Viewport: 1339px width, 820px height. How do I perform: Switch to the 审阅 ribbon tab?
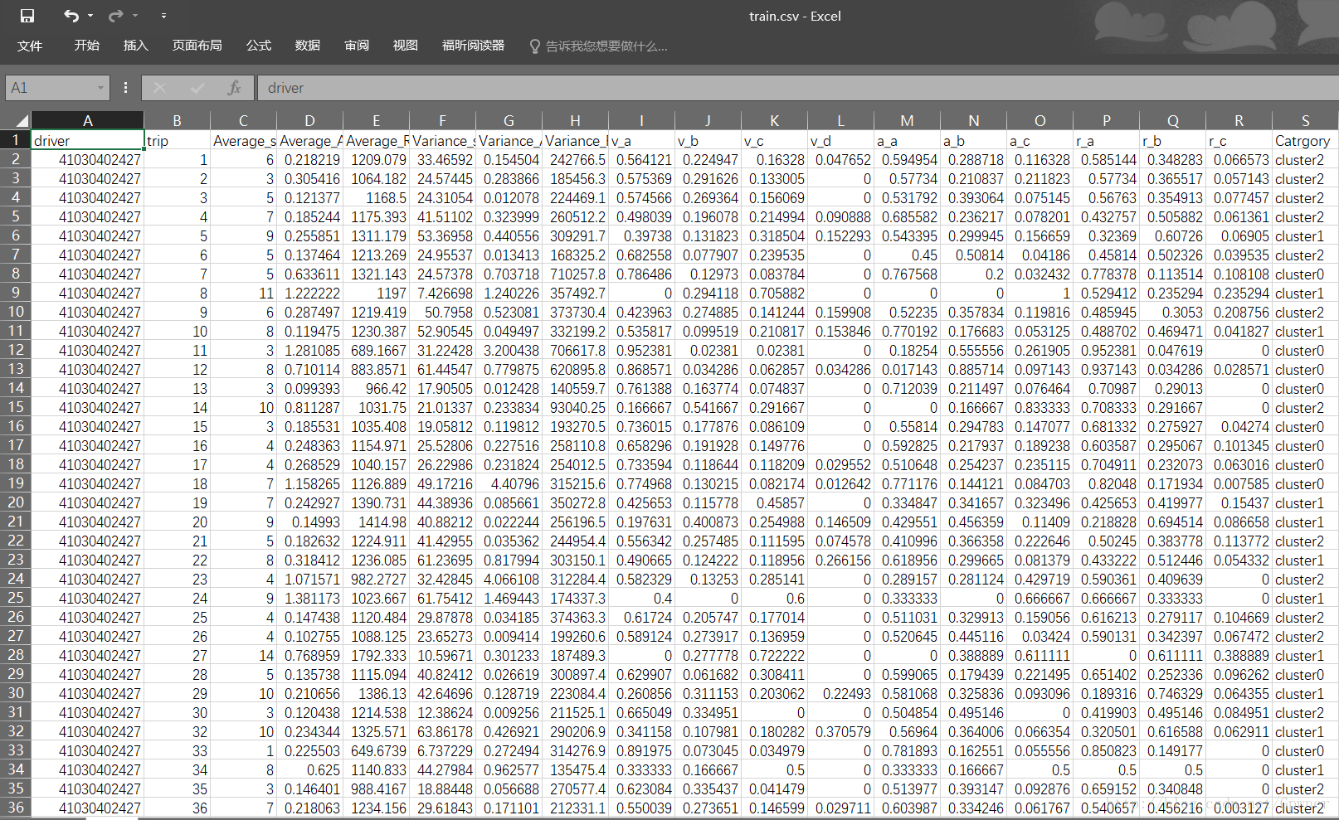pyautogui.click(x=357, y=46)
